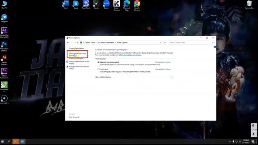The image size is (258, 145).
Task: Click Power Options breadcrumb
Action: [122, 43]
